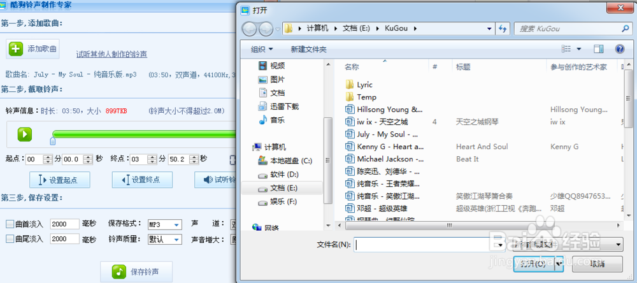Click 新建文件夹 toolbar button

click(308, 49)
